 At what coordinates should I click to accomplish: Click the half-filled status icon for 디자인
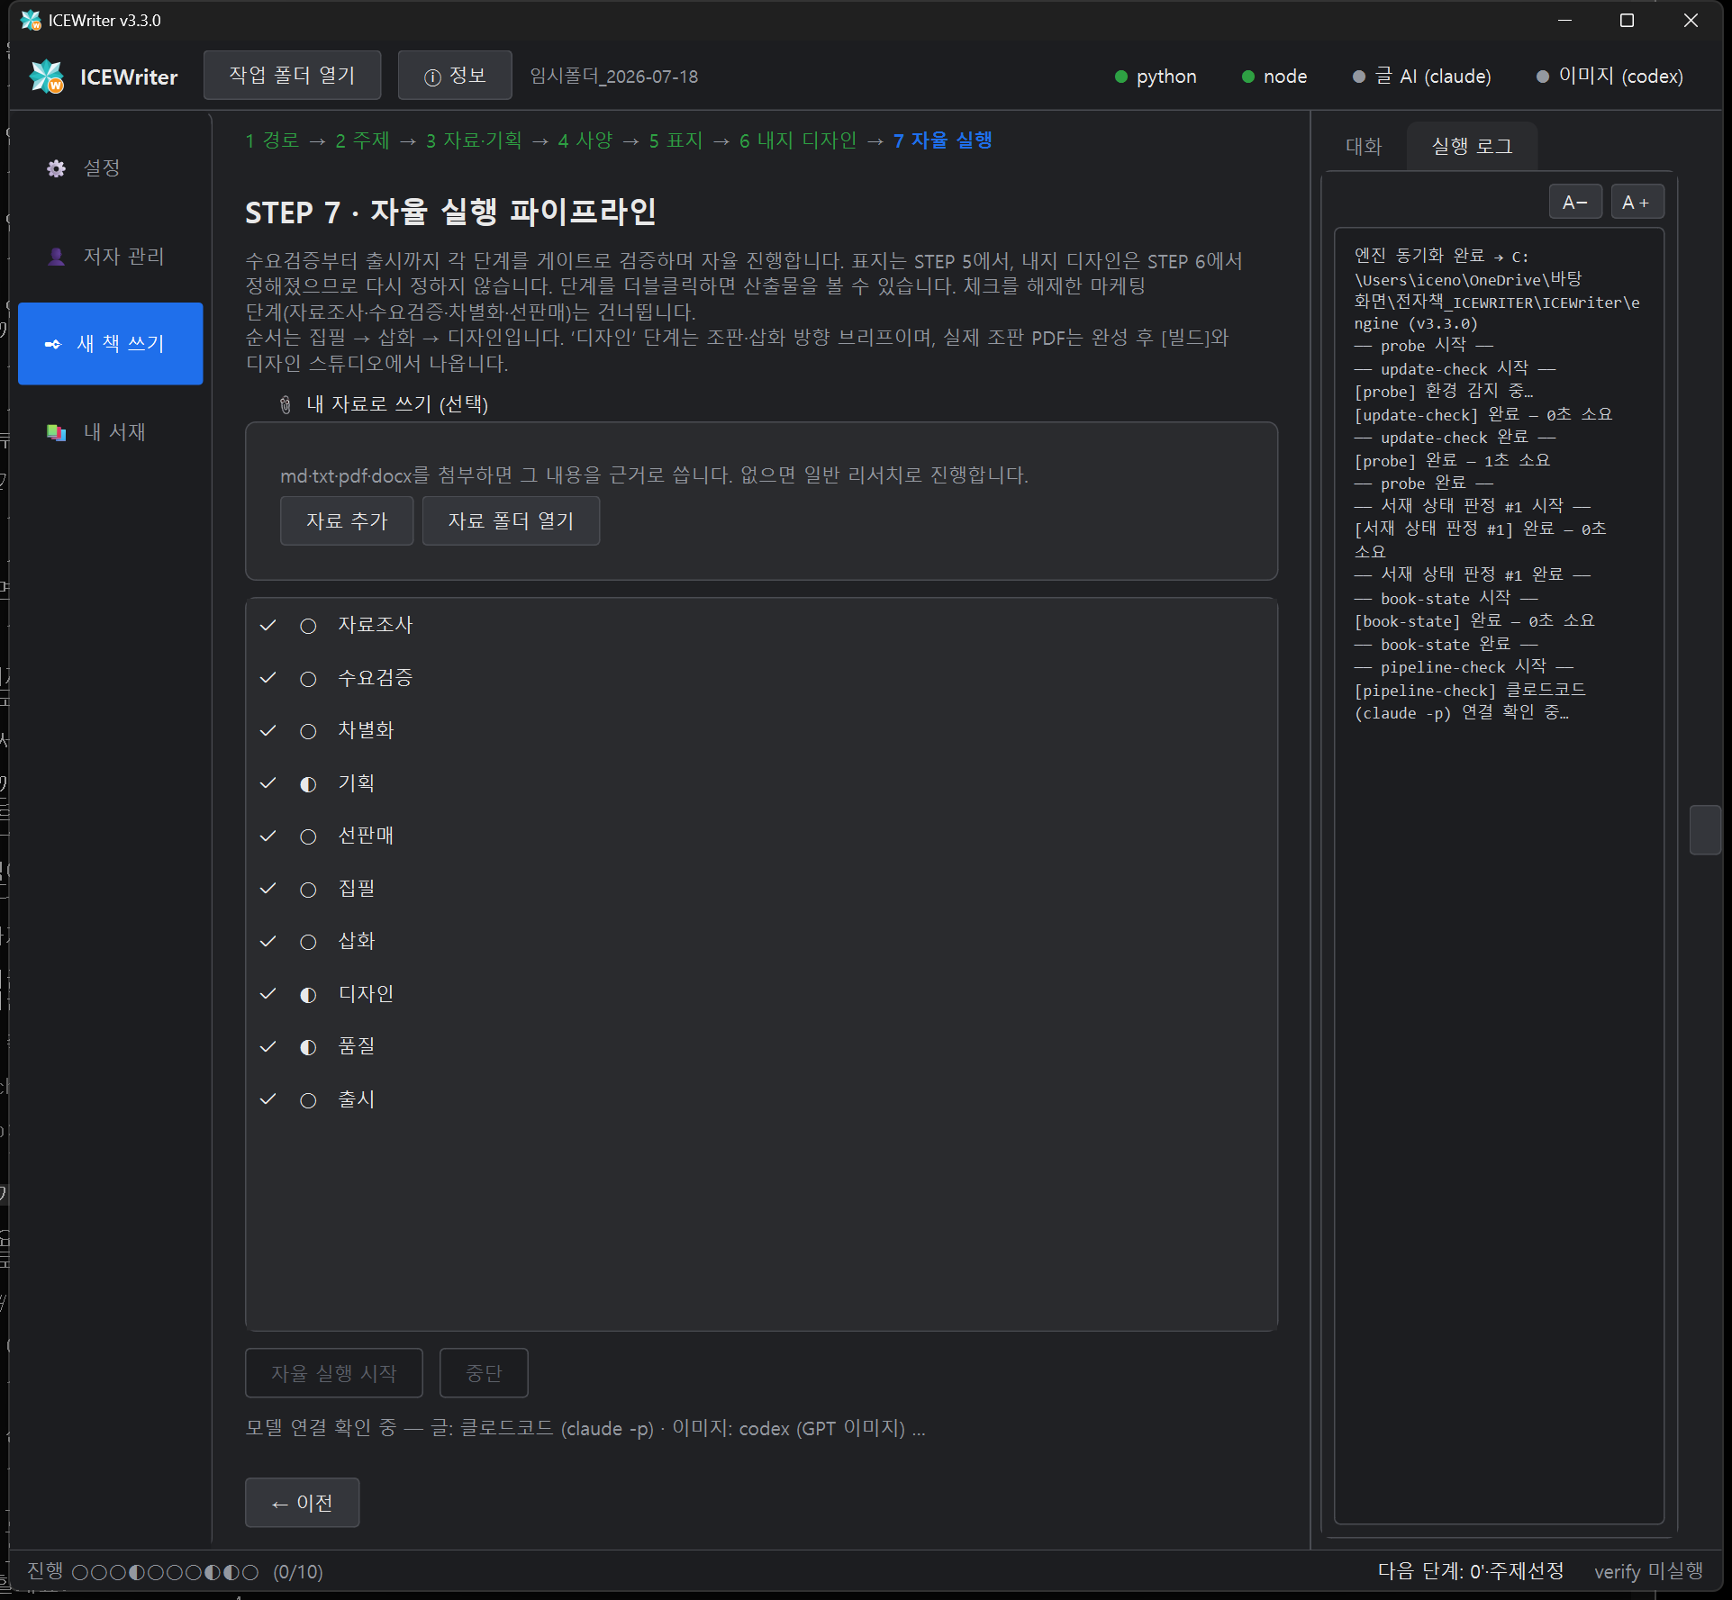pos(308,995)
